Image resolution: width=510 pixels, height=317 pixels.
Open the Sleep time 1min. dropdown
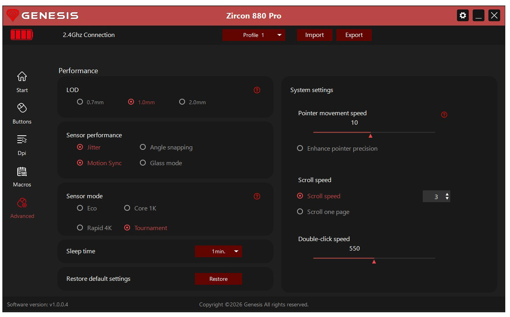point(218,251)
